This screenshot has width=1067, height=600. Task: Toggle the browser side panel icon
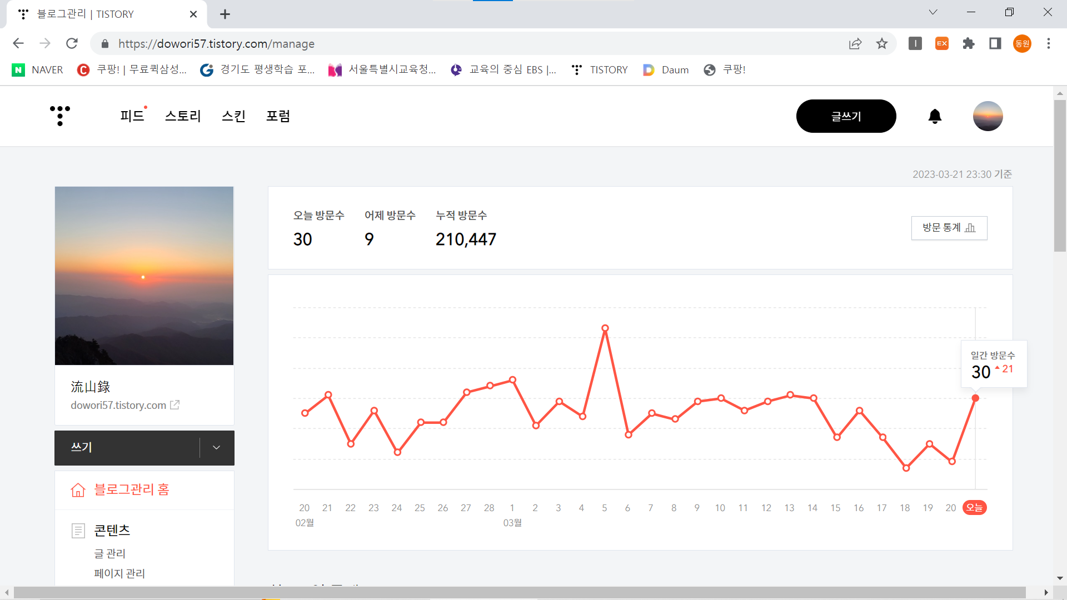[995, 43]
